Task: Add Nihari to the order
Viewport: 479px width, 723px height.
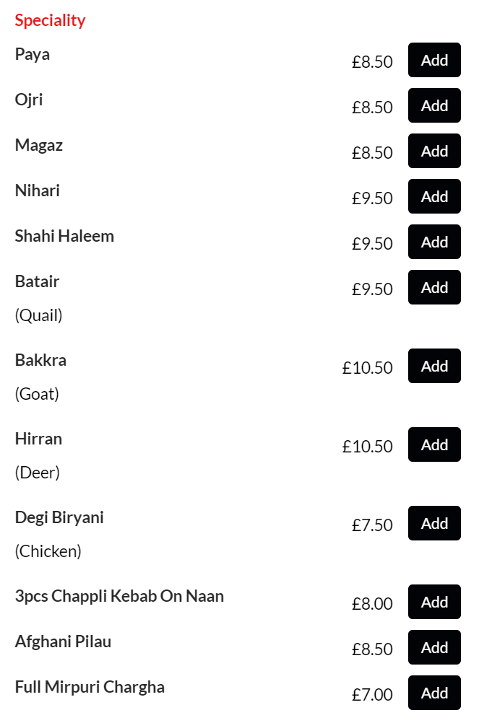Action: click(434, 196)
